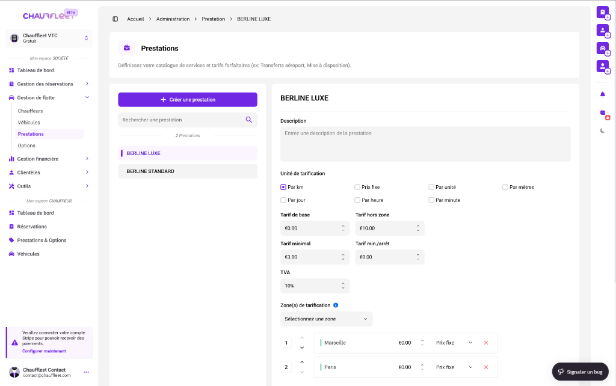
Task: Increase Tarif hors zone with stepper arrow
Action: click(419, 225)
